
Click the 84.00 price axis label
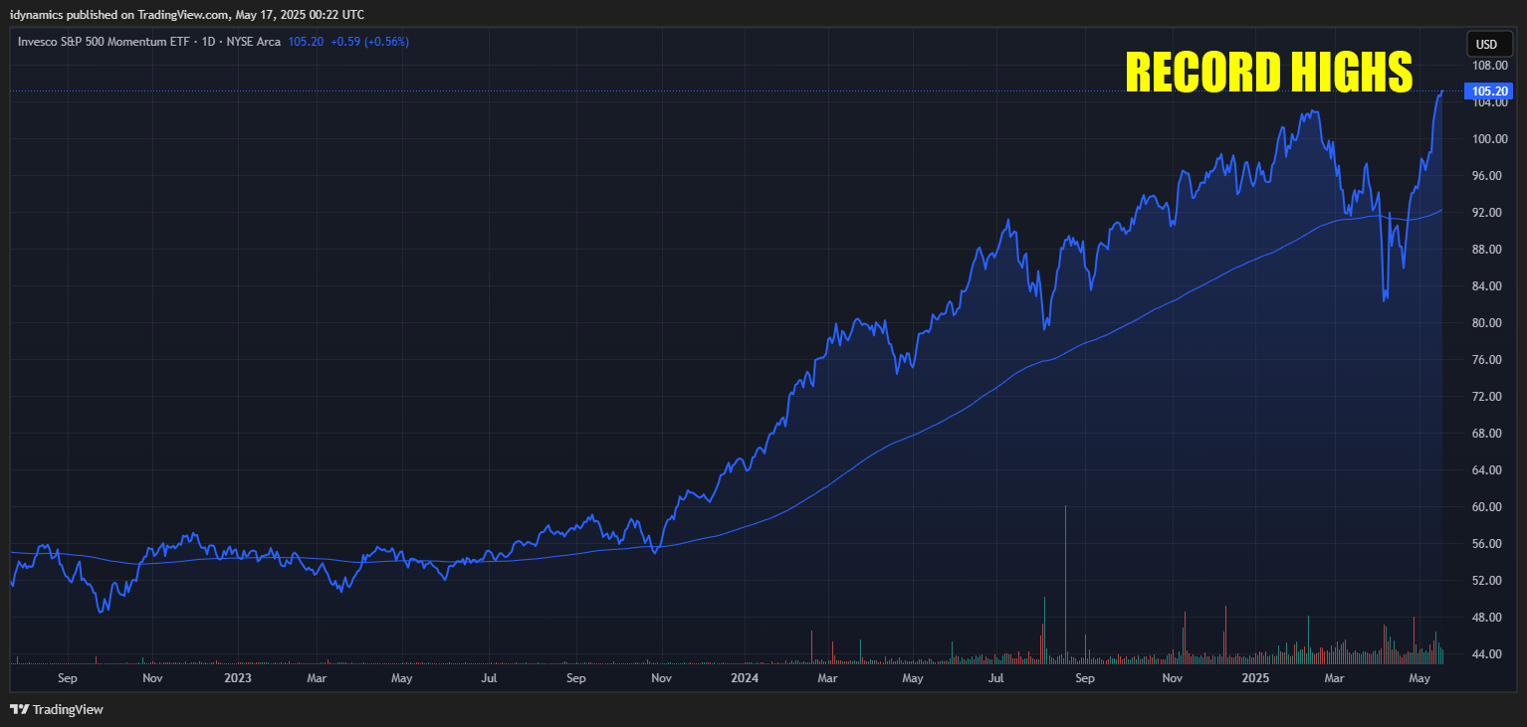pyautogui.click(x=1487, y=286)
